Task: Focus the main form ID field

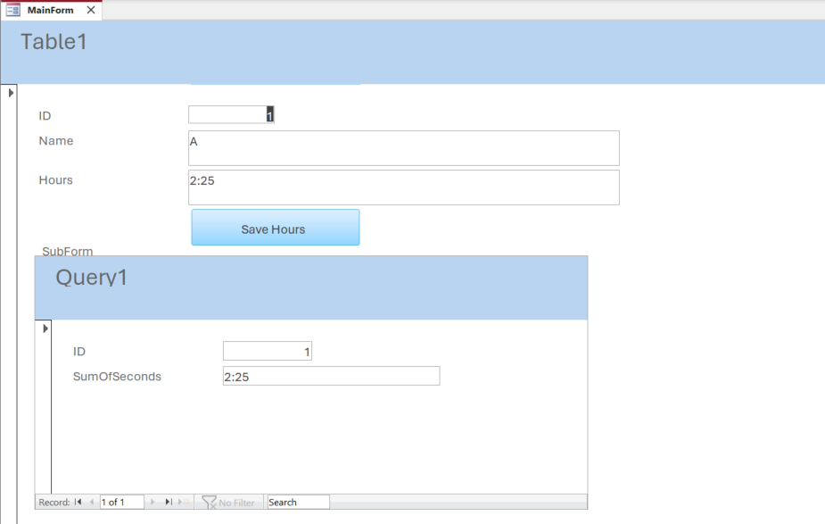Action: click(231, 114)
